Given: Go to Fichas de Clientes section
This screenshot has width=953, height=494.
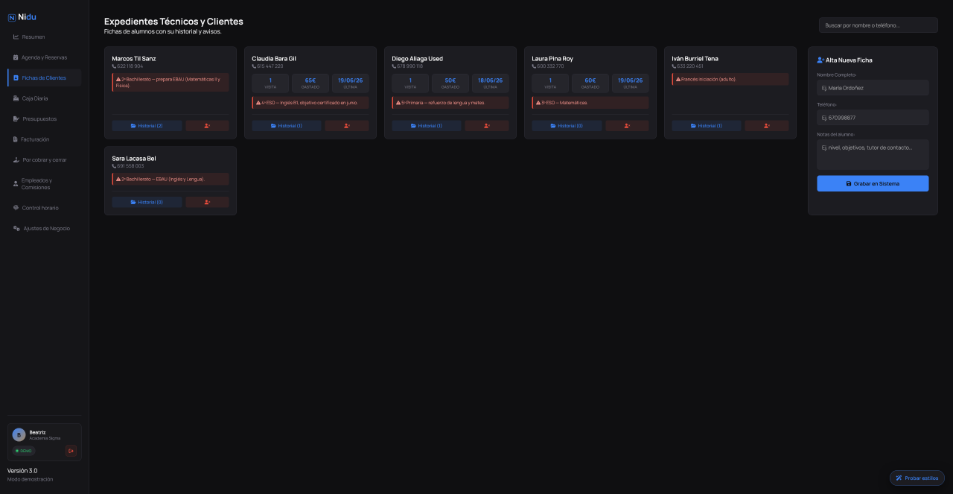Looking at the screenshot, I should pyautogui.click(x=45, y=77).
